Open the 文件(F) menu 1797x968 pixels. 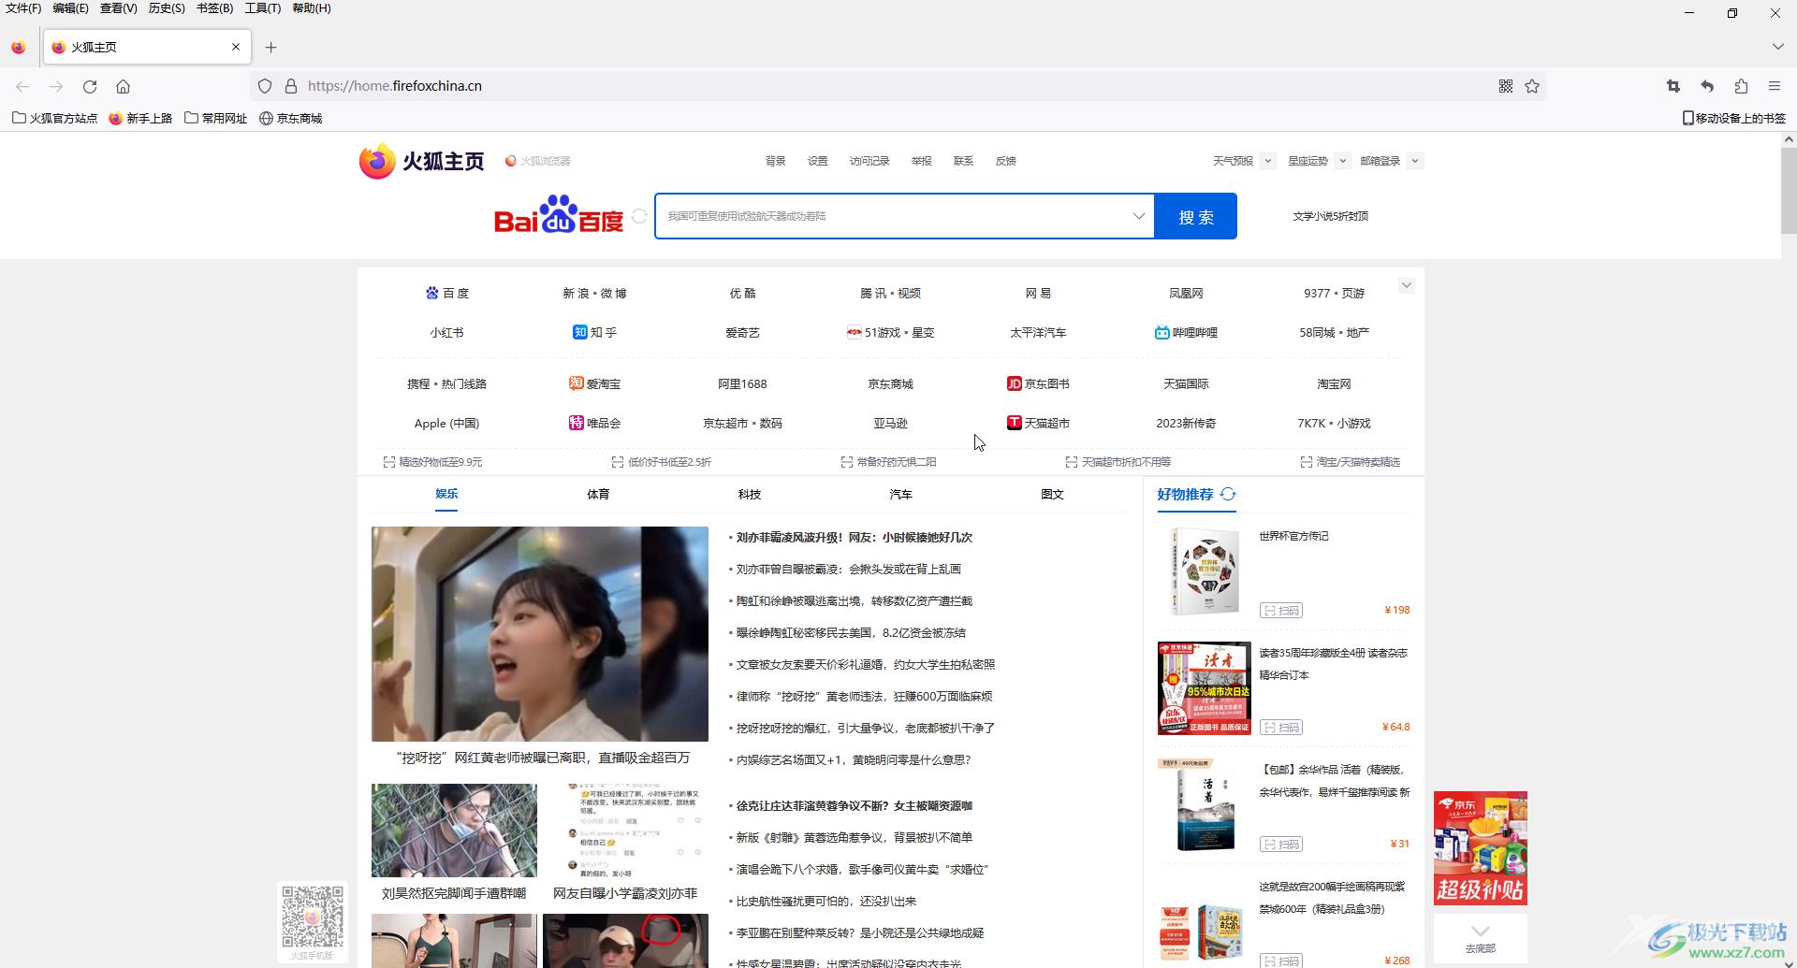pyautogui.click(x=23, y=8)
